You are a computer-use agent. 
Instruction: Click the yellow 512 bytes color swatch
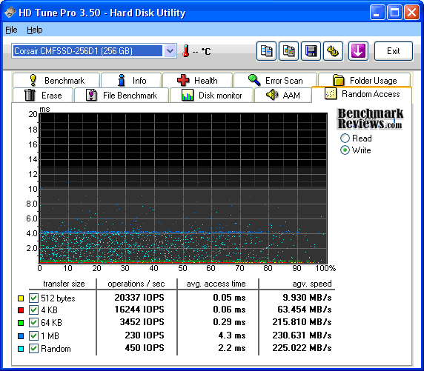[x=21, y=298]
